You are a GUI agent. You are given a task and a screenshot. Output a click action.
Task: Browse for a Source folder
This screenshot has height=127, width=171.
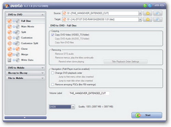(x=148, y=13)
